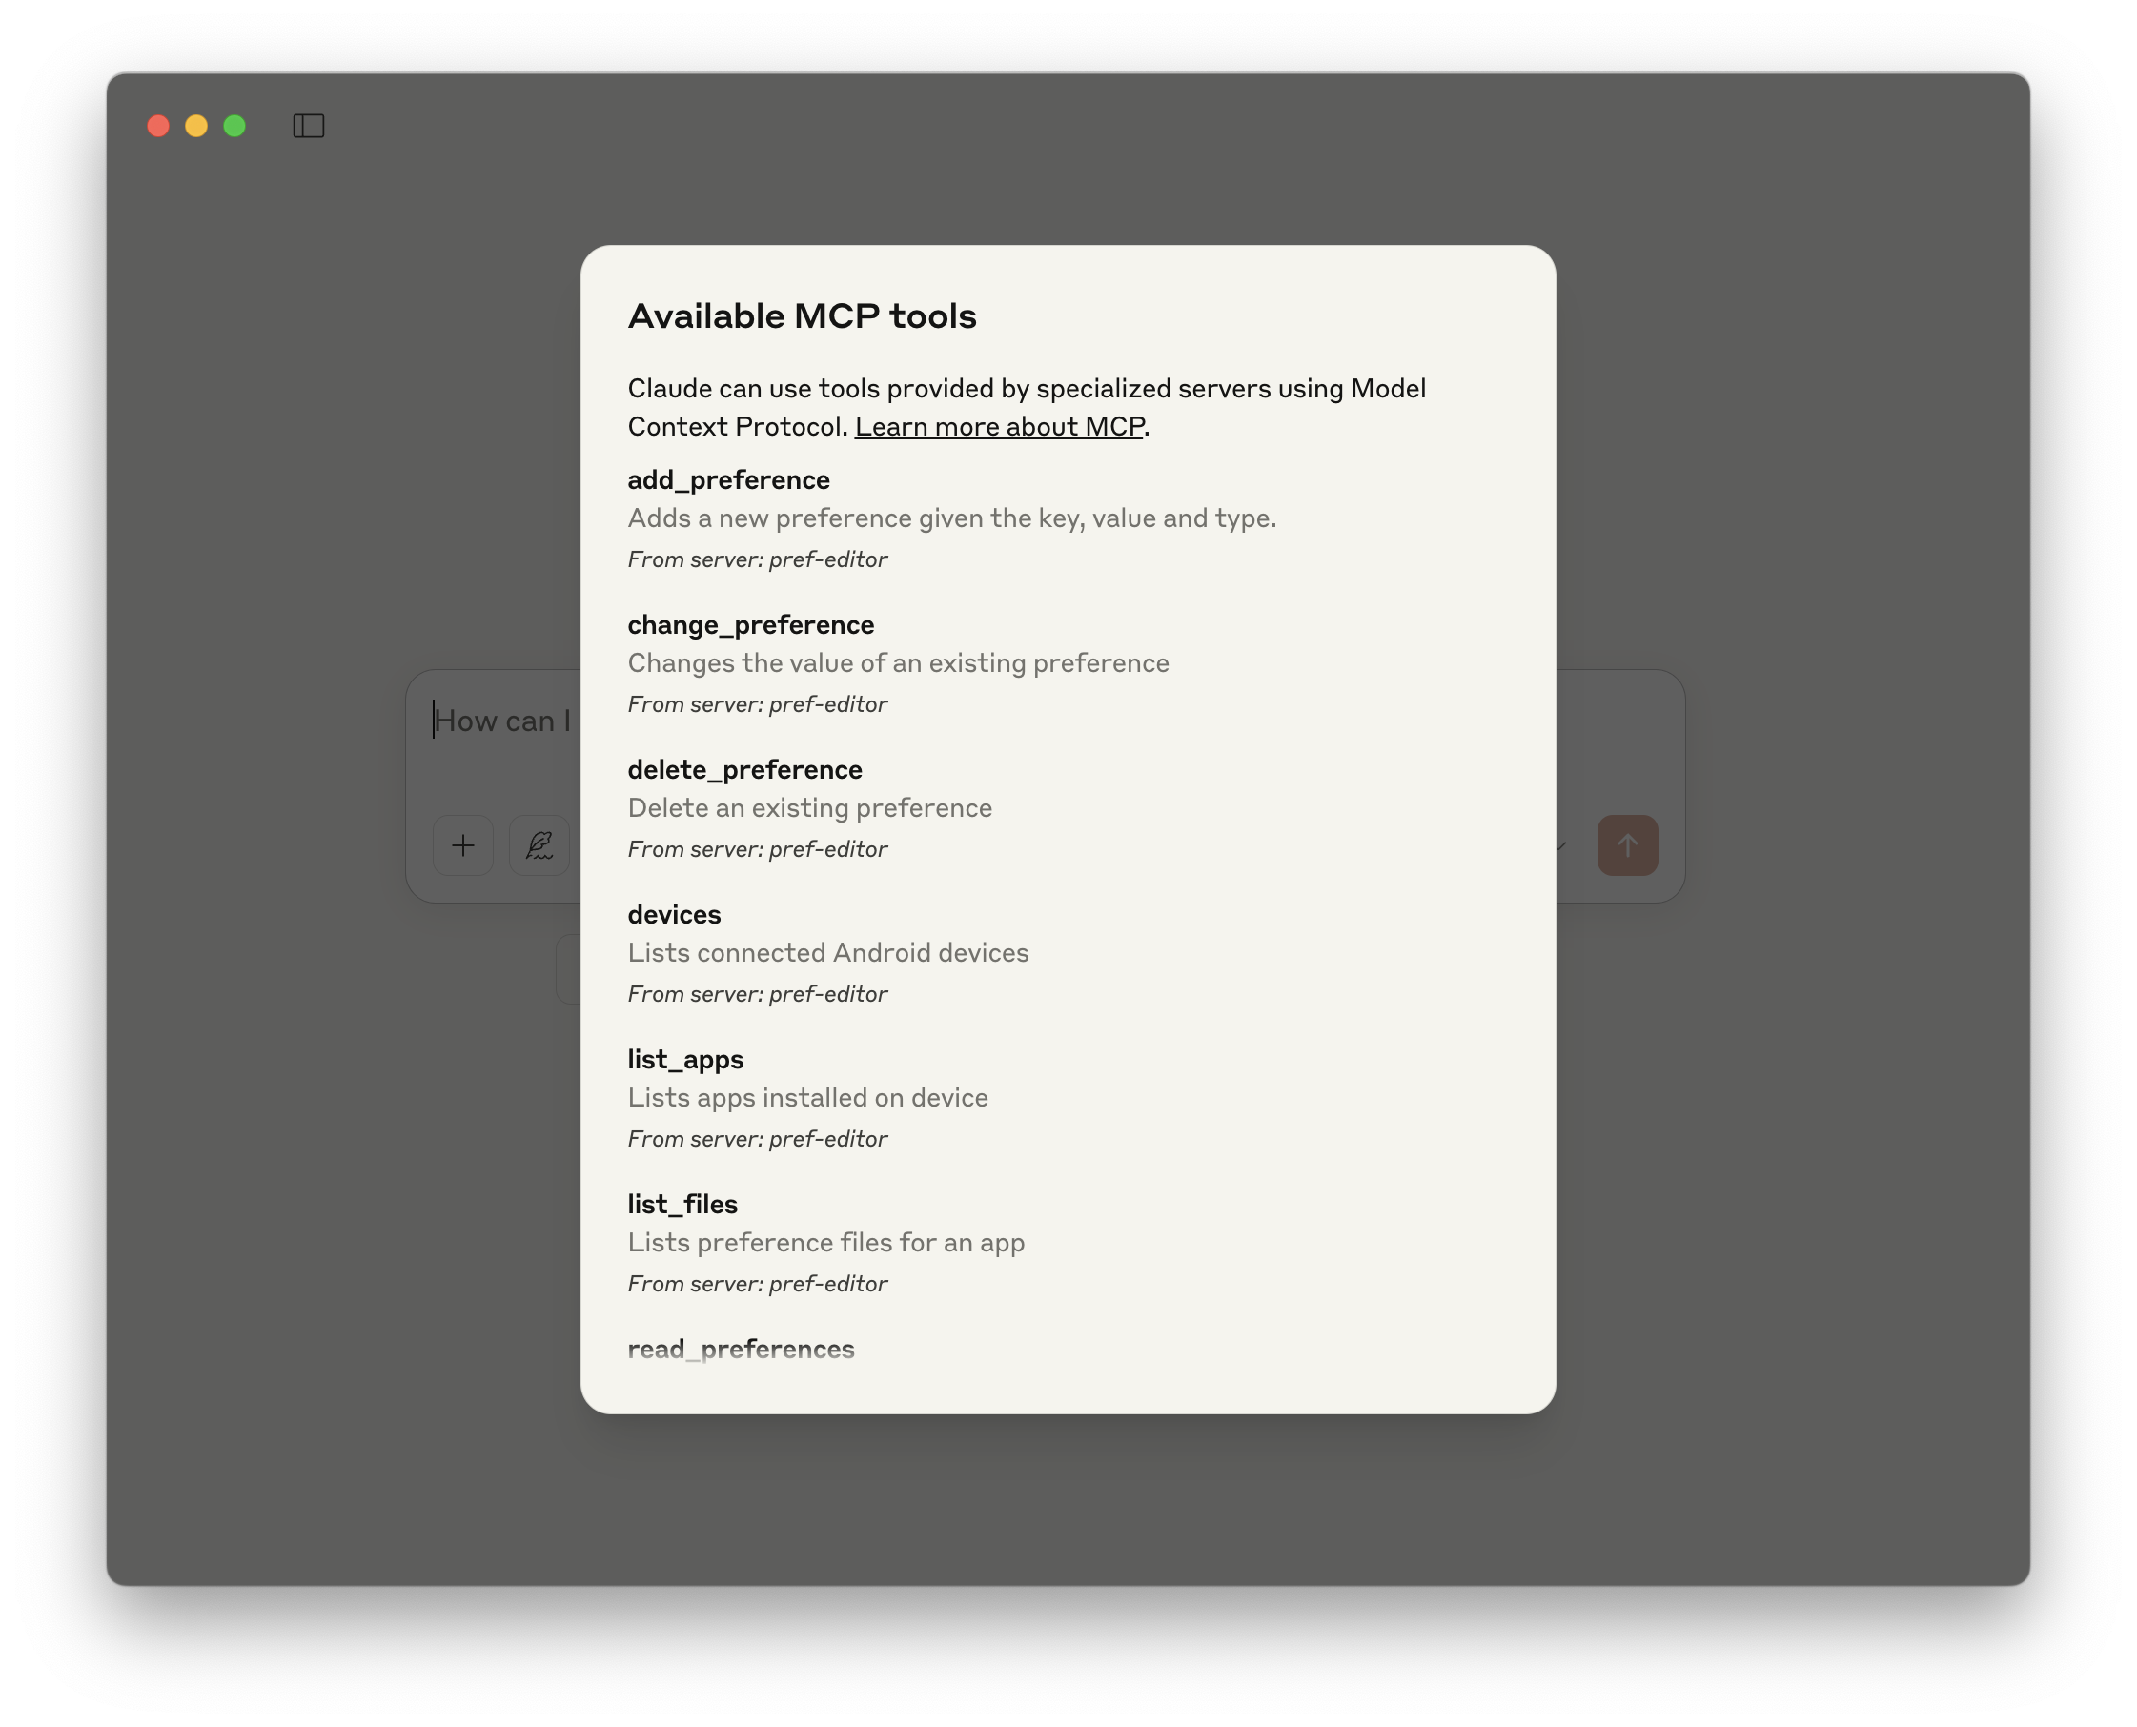2137x1727 pixels.
Task: Select the add_preference tool entry
Action: point(728,479)
